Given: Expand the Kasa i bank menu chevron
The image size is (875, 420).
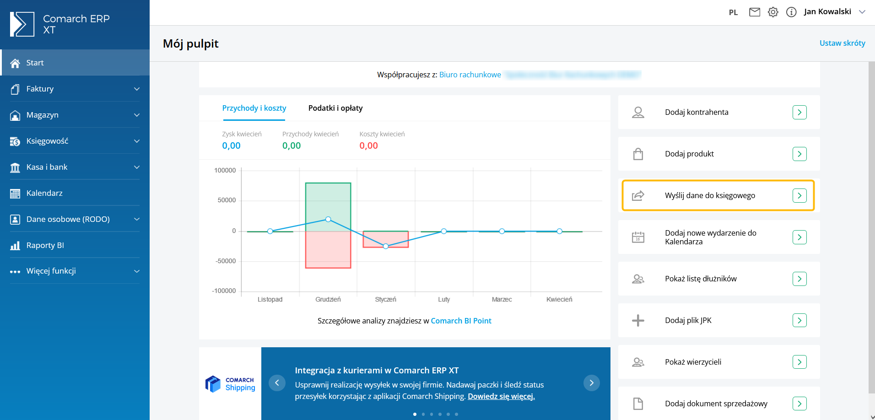Looking at the screenshot, I should (x=136, y=167).
